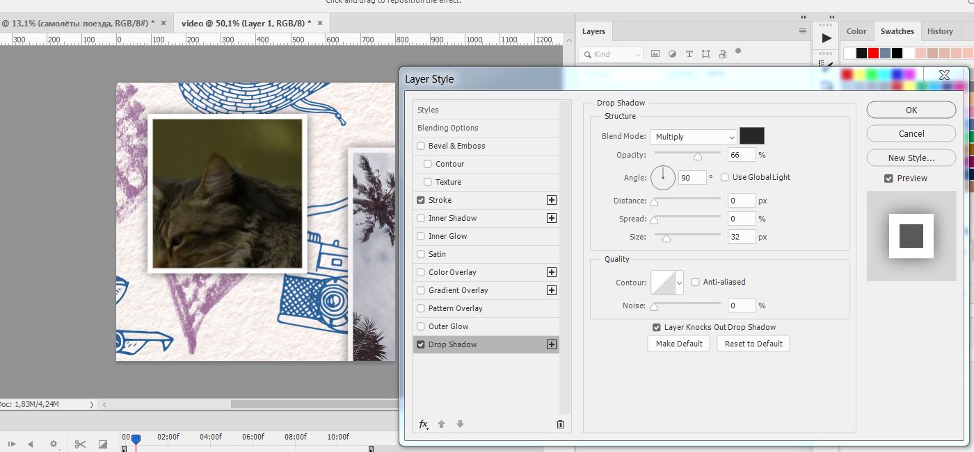
Task: Enable the Bevel & Emboss checkbox
Action: pos(421,146)
